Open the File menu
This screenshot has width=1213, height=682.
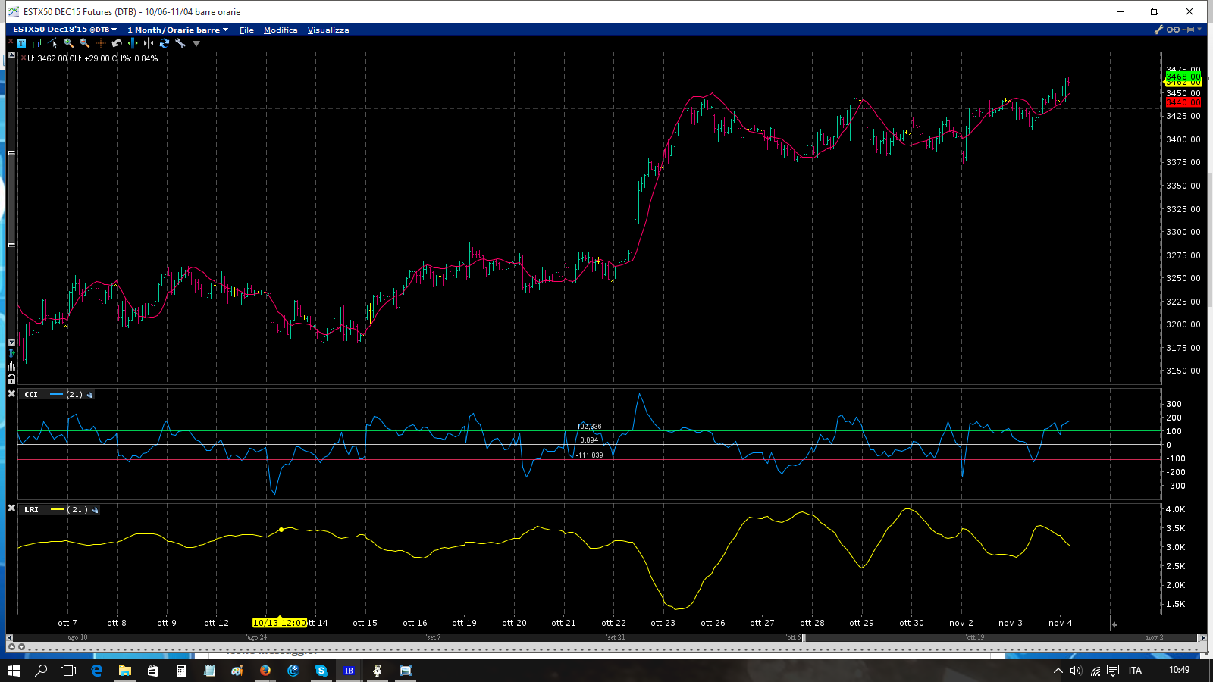pos(246,30)
